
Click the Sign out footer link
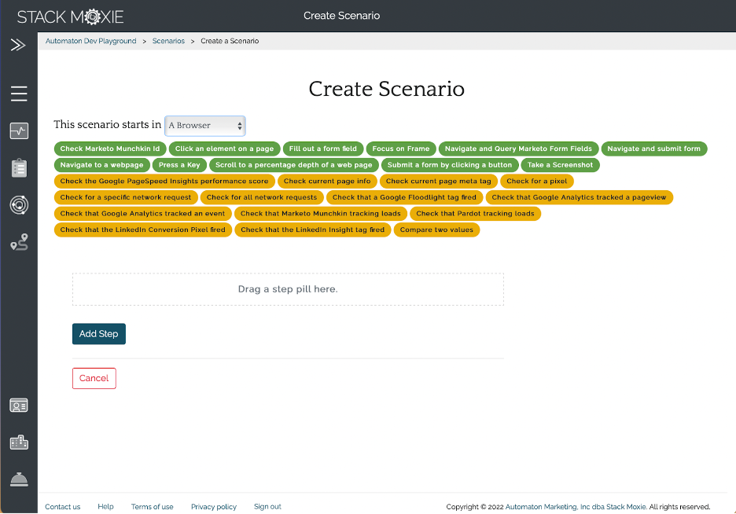[x=267, y=507]
